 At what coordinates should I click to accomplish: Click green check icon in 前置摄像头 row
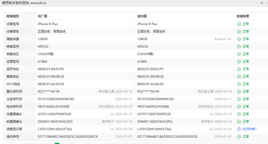[x=239, y=121]
